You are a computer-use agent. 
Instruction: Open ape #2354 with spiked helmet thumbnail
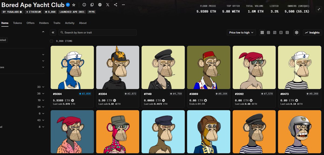pyautogui.click(x=118, y=68)
